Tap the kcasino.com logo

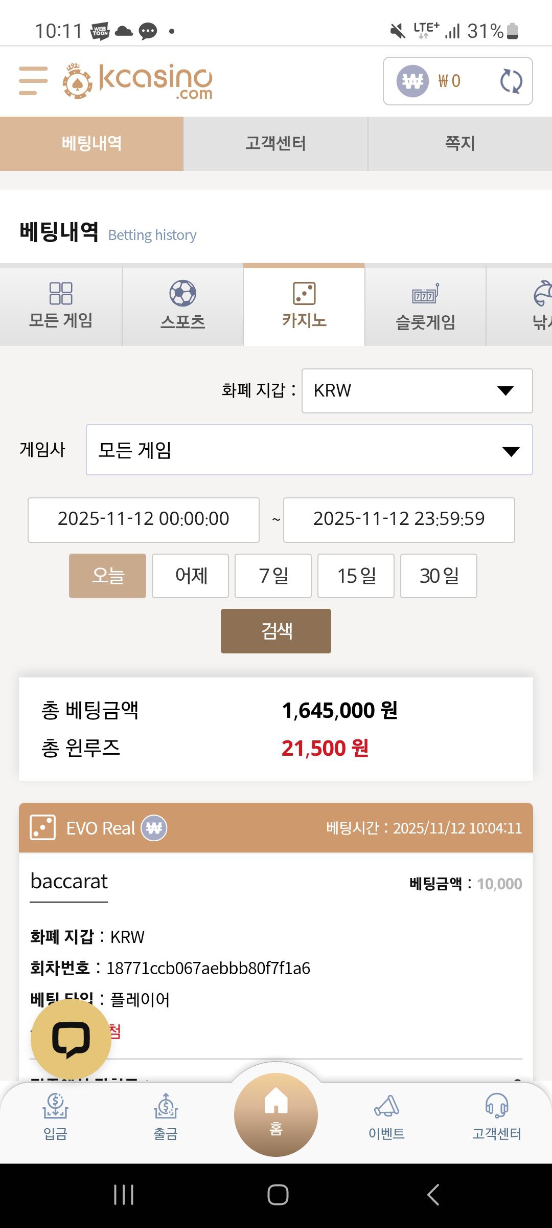click(x=138, y=81)
